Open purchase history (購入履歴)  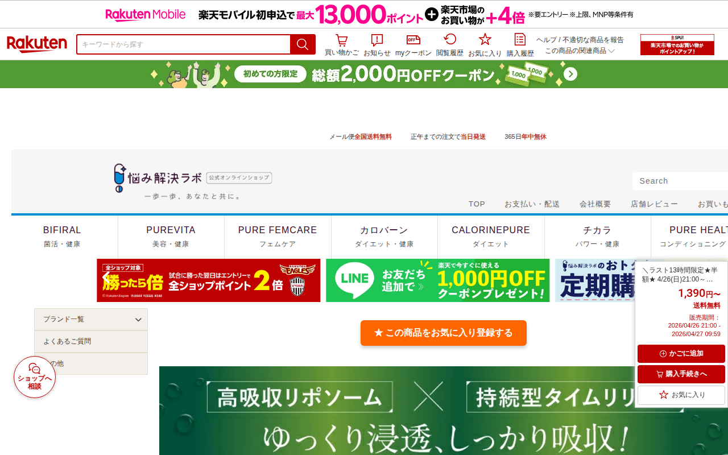tap(520, 45)
